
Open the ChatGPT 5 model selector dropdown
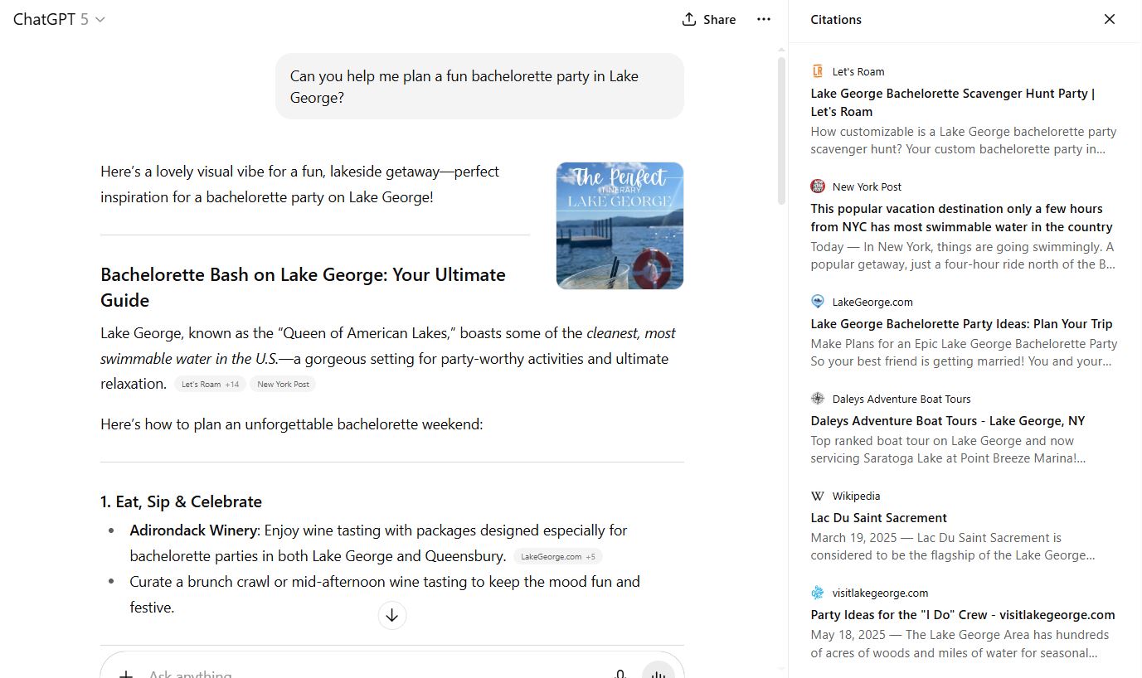[x=59, y=19]
